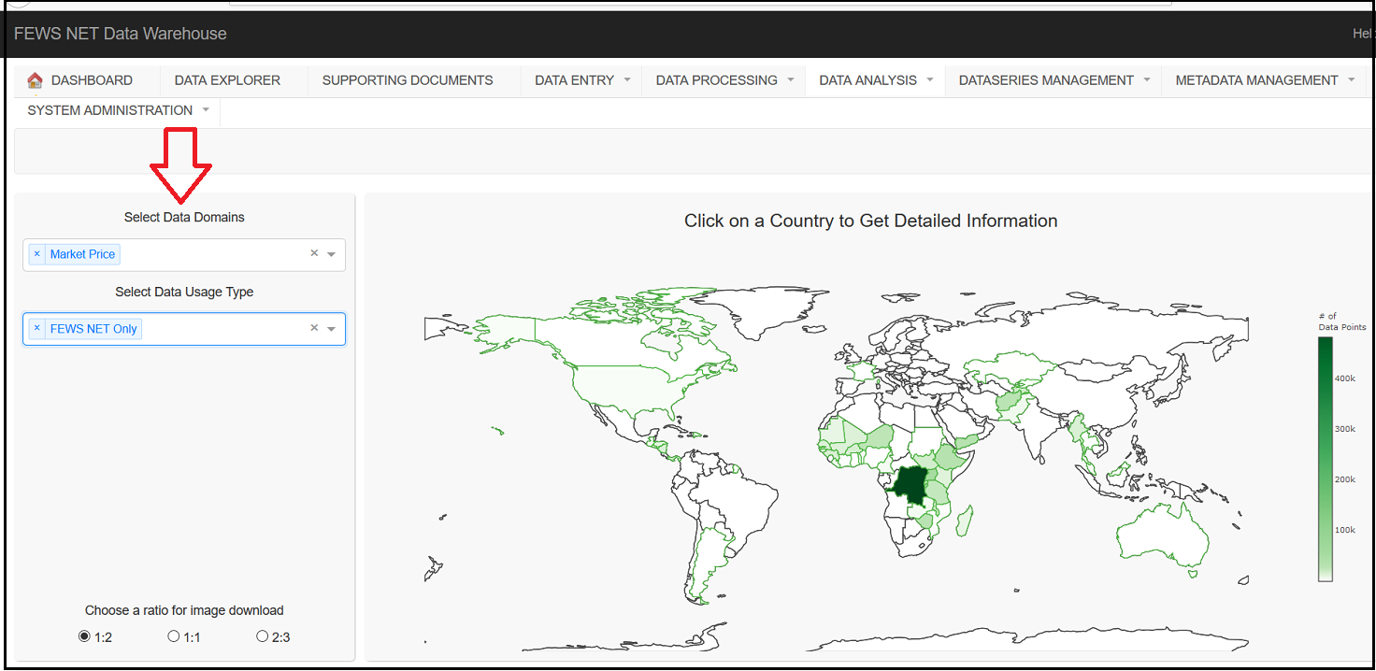
Task: Open the Dataseries Management menu
Action: pyautogui.click(x=1053, y=80)
